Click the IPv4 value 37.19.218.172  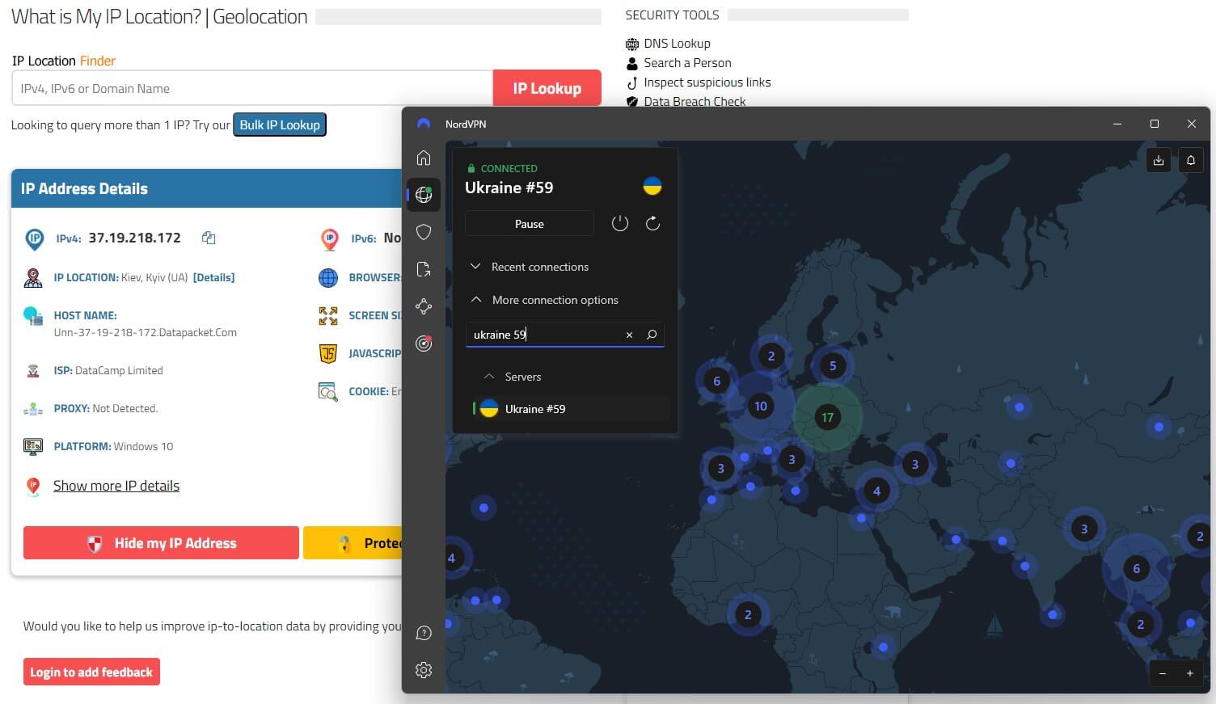pyautogui.click(x=134, y=238)
